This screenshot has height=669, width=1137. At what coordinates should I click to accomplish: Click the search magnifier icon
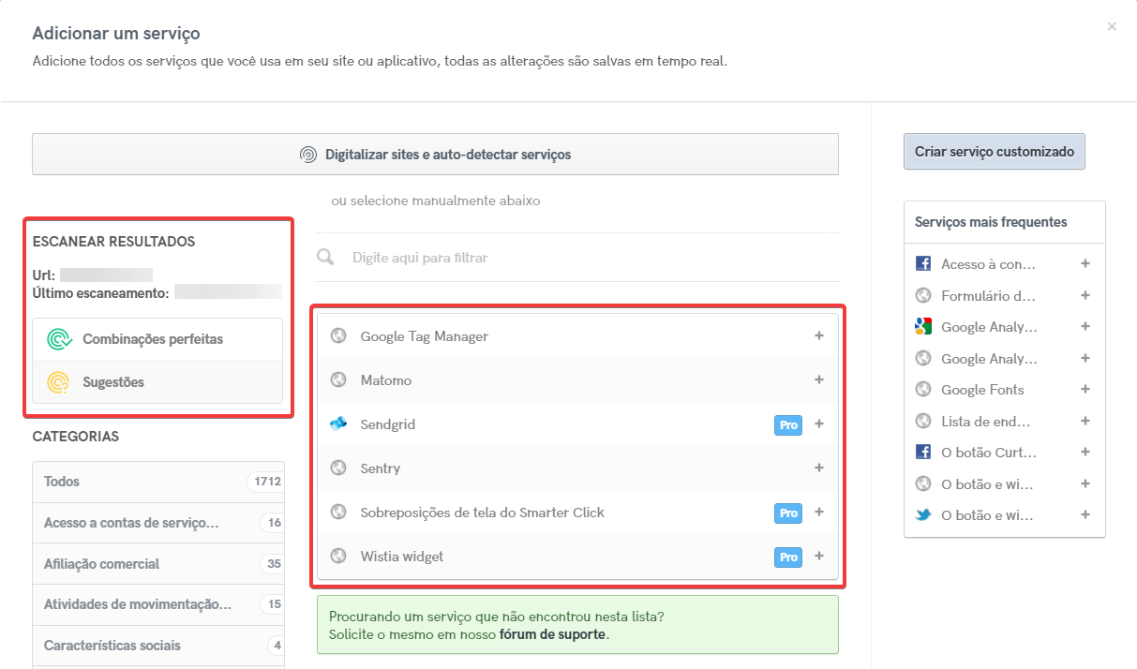tap(326, 257)
